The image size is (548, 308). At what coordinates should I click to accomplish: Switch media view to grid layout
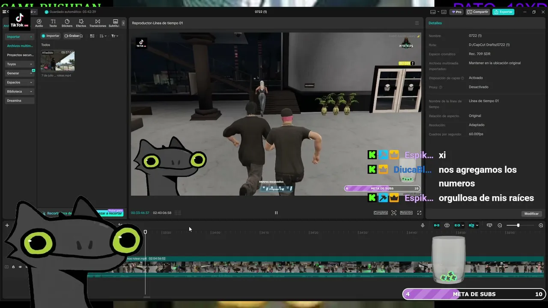click(x=92, y=36)
